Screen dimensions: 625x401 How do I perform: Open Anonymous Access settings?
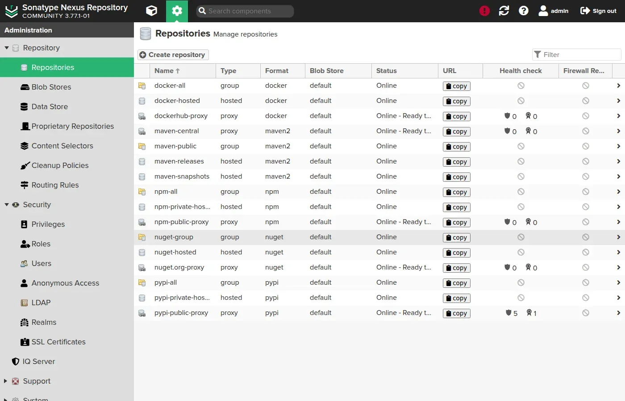click(x=67, y=283)
